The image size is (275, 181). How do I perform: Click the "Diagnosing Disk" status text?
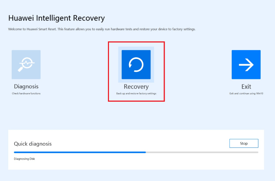coord(24,159)
